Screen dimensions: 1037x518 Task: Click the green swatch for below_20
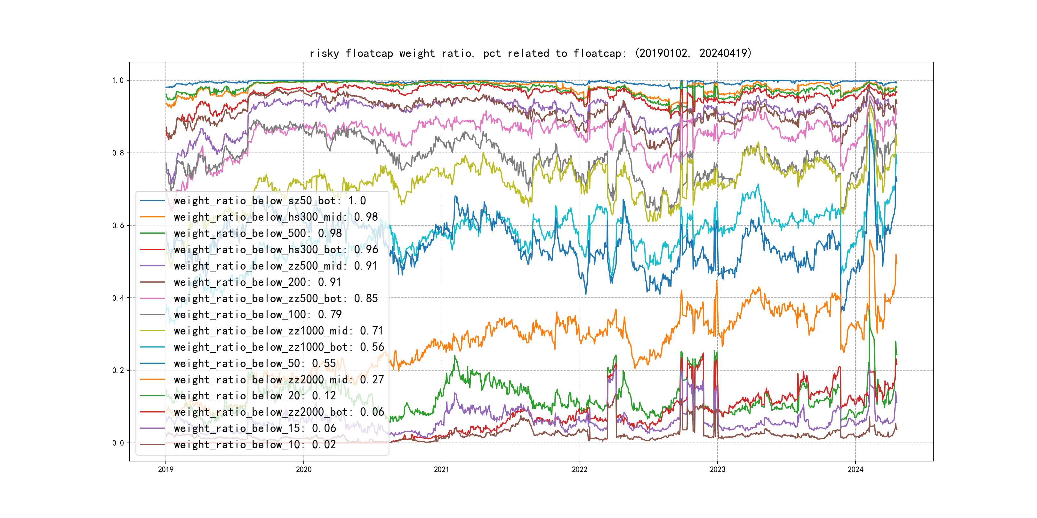[152, 396]
